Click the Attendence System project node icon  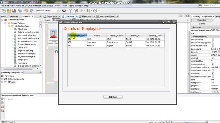click(x=5, y=20)
